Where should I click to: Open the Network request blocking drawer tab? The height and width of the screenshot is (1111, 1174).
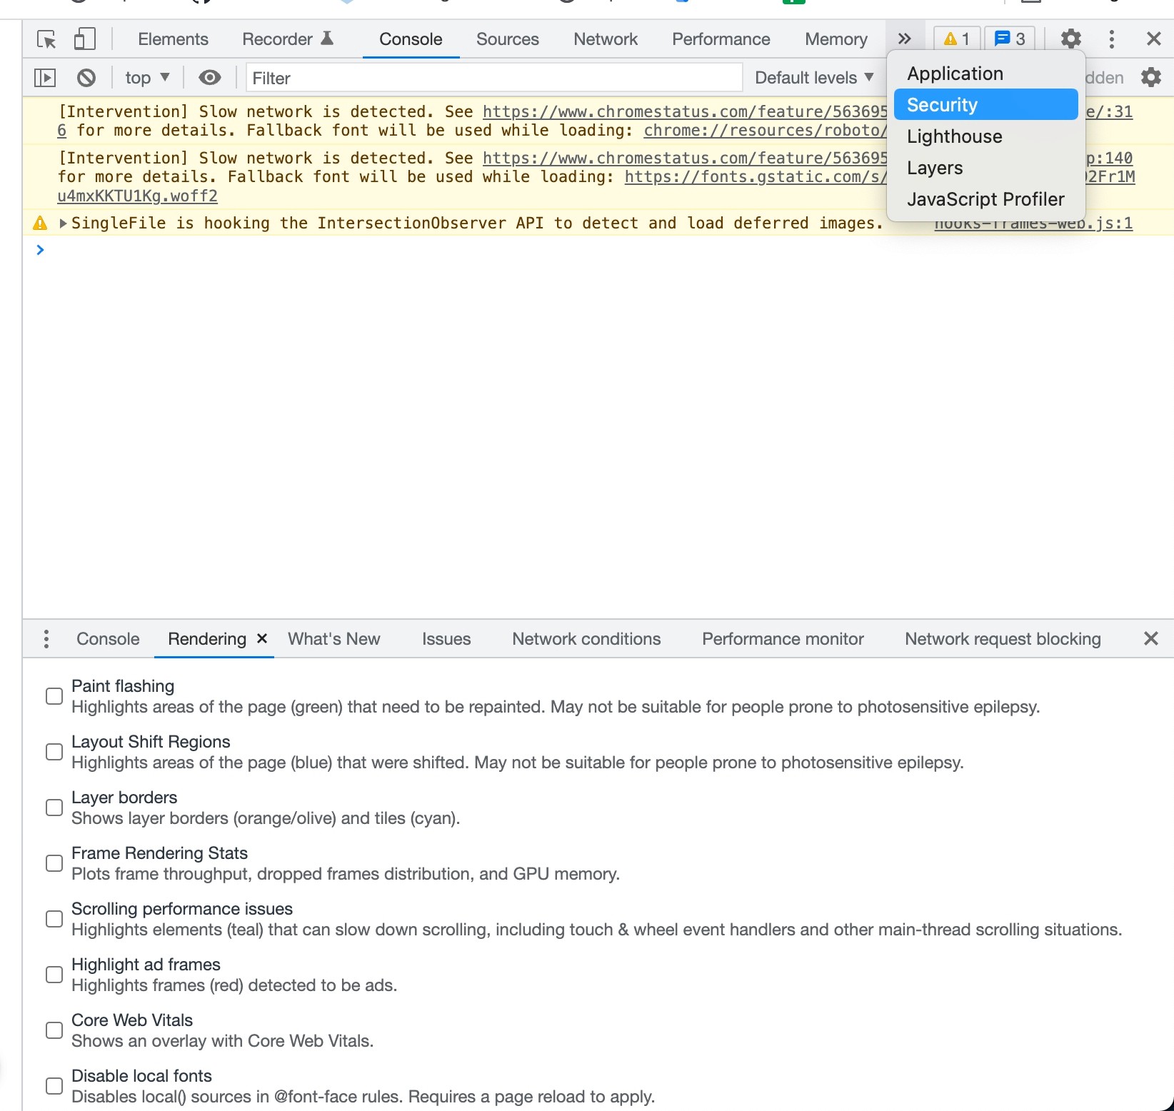(x=1003, y=638)
